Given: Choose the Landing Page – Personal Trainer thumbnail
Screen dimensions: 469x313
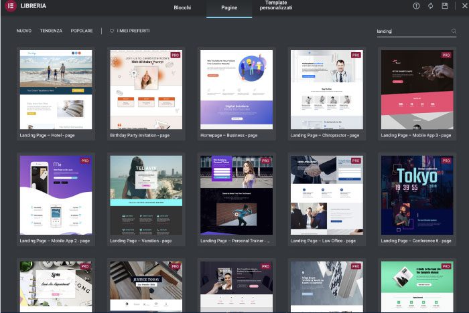Looking at the screenshot, I should 237,195.
